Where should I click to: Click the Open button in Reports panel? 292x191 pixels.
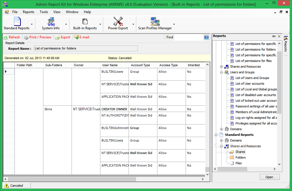tap(269, 177)
